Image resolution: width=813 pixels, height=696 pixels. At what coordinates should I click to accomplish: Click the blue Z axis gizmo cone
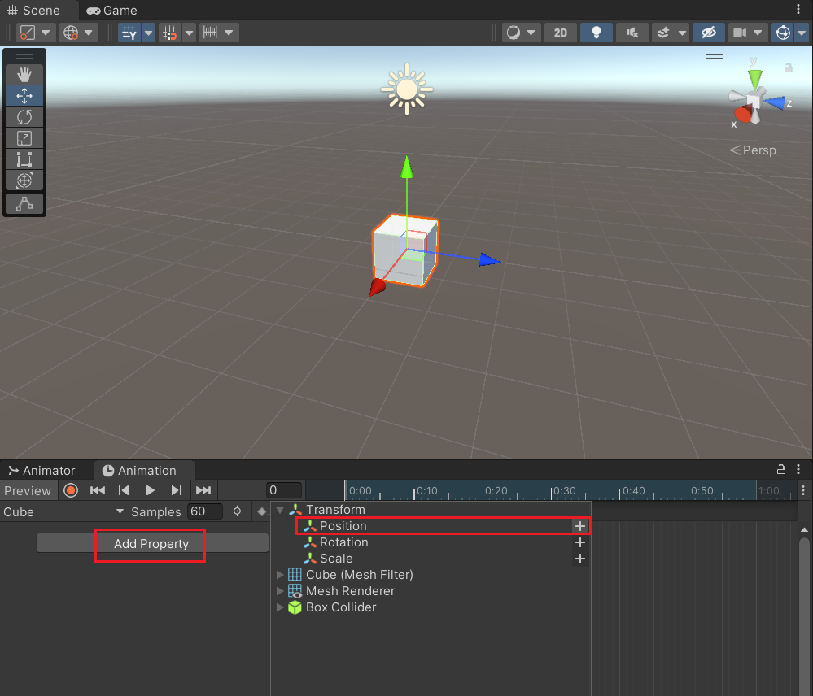click(775, 103)
